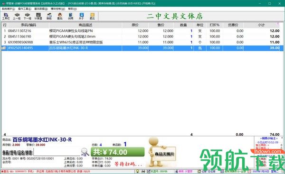Click subtotal 39.00 in highlighted row
285x174 pixels.
pyautogui.click(x=275, y=48)
